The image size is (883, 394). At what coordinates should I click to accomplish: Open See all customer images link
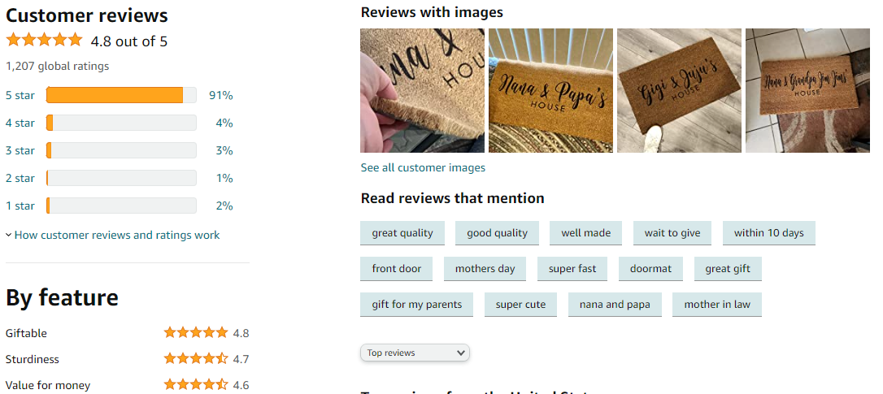[423, 167]
